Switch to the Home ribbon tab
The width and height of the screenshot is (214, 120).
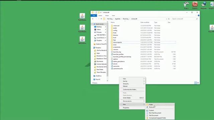[x=100, y=16]
